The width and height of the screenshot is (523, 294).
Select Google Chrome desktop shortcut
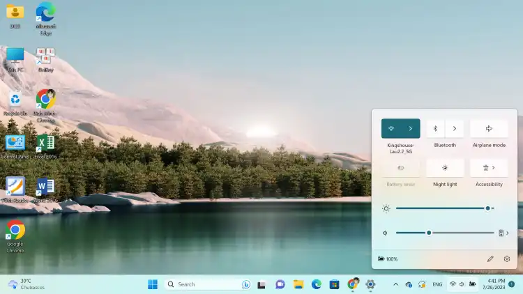tap(15, 236)
